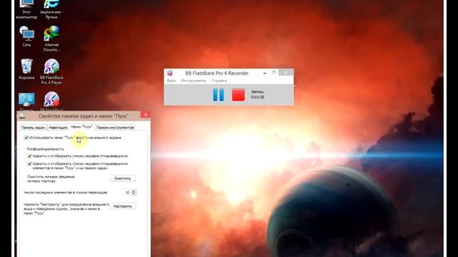Viewport: 458px width, 257px height.
Task: Toggle 'Использовать меню Пуск вместо начального экрана'
Action: click(26, 138)
